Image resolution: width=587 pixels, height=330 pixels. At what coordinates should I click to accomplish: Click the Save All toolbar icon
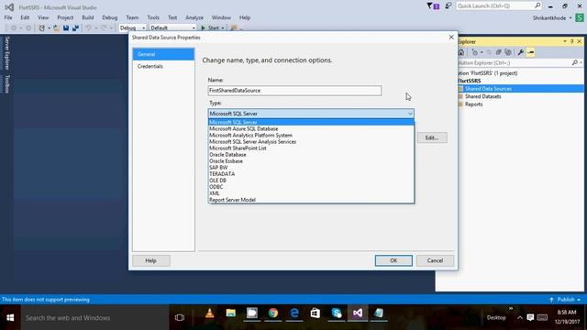coord(75,28)
